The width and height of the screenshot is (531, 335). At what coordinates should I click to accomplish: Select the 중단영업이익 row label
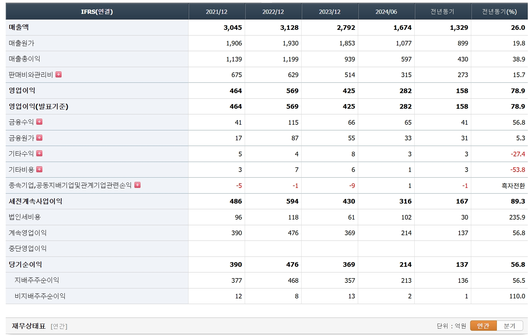pos(28,249)
